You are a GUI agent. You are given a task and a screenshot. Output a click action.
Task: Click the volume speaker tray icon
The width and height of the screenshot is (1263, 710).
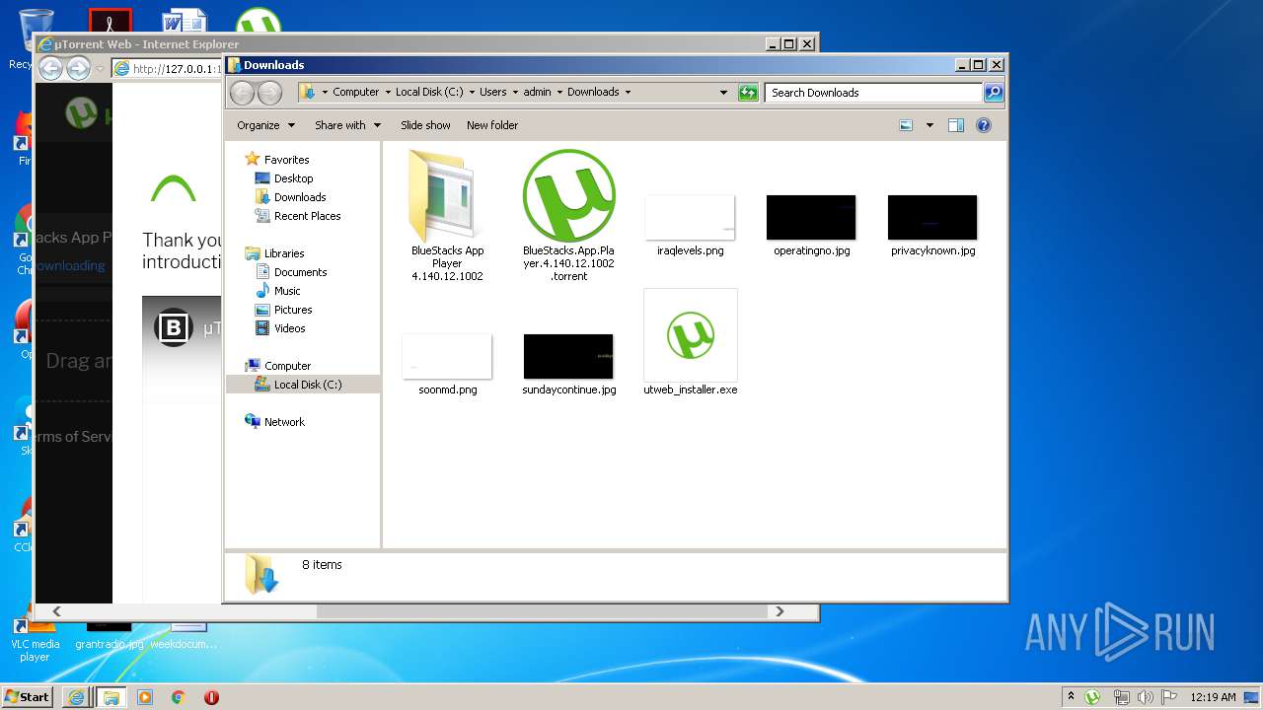click(1146, 696)
